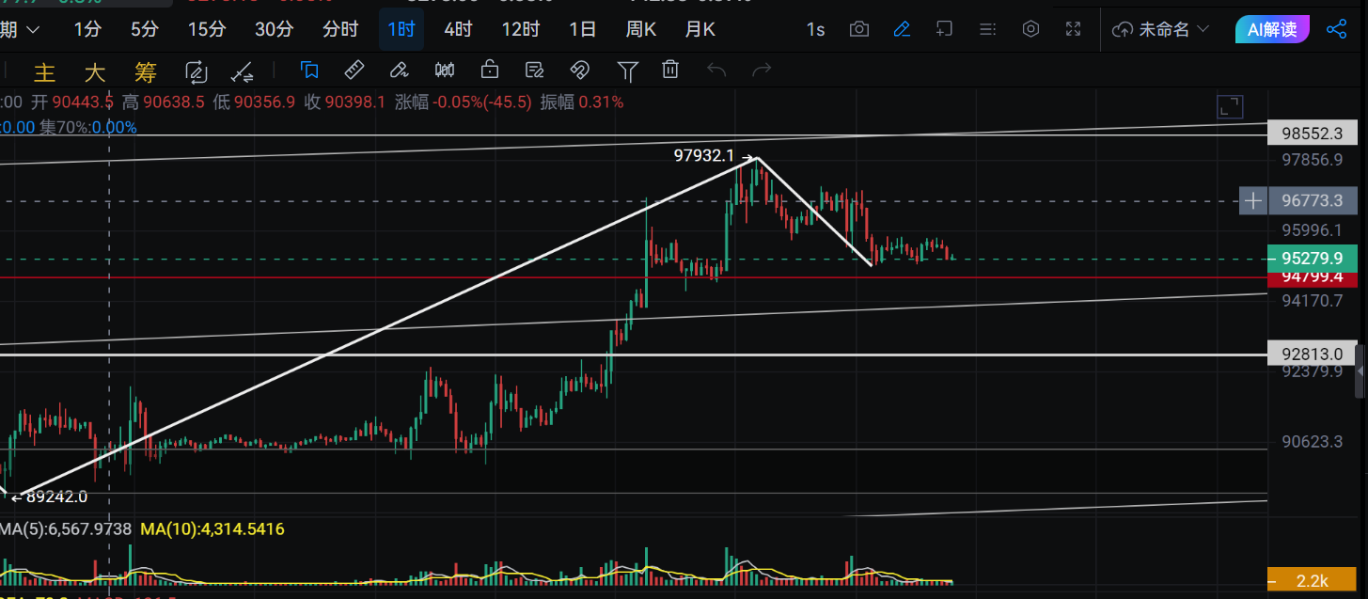This screenshot has height=599, width=1368.
Task: Switch to the 15分 timeframe tab
Action: click(x=205, y=29)
